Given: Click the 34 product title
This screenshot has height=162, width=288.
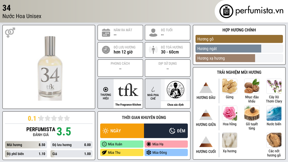Looking at the screenshot, I should (x=6, y=8).
